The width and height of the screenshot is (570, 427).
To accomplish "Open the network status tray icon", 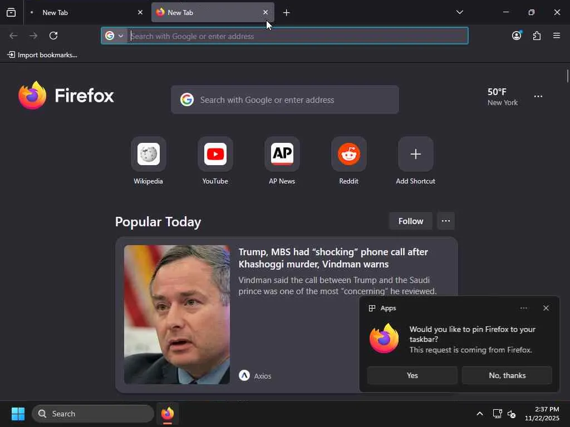I will click(x=497, y=414).
